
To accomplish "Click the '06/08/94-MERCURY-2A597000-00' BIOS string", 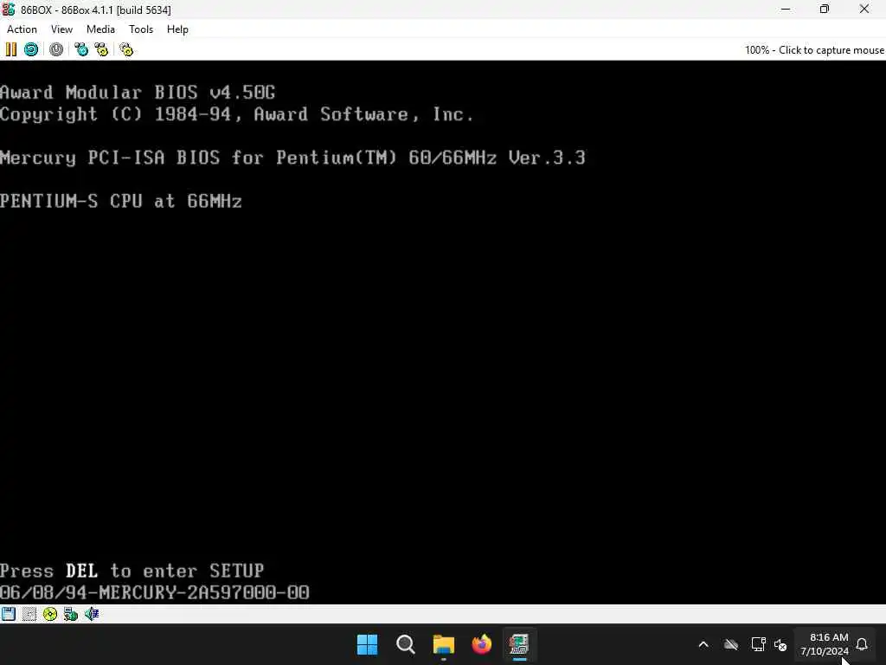I will (x=154, y=592).
